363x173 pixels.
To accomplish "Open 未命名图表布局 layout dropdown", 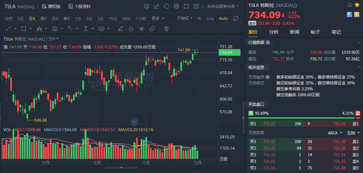I will tap(223, 6).
